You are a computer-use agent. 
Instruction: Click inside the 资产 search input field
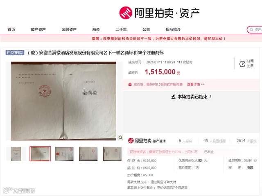[257, 30]
